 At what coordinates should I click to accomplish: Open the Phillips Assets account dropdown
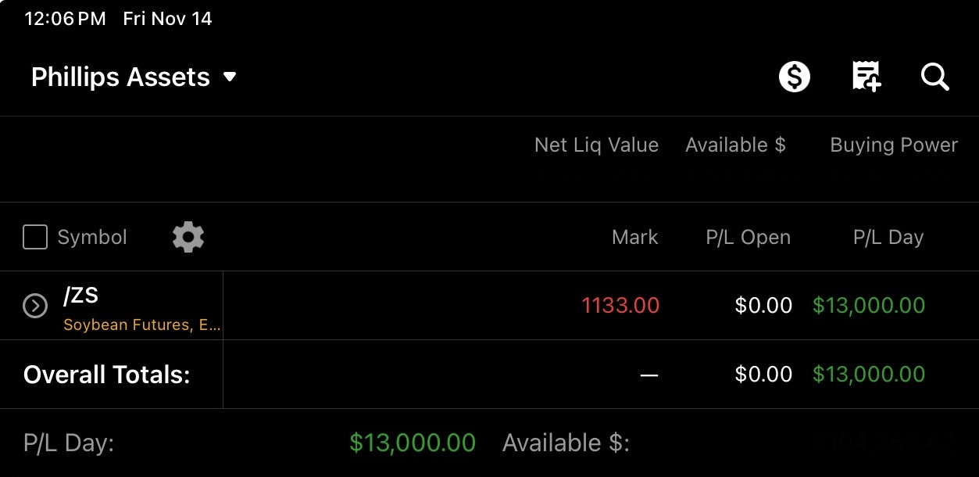[x=134, y=77]
